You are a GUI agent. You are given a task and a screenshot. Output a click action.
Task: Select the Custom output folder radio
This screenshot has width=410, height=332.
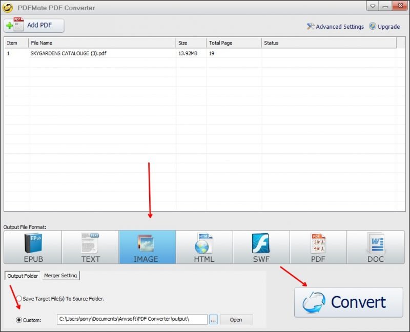19,320
